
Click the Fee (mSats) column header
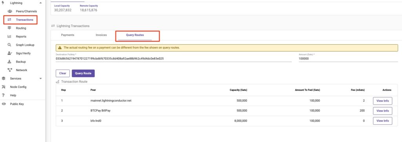[358, 90]
